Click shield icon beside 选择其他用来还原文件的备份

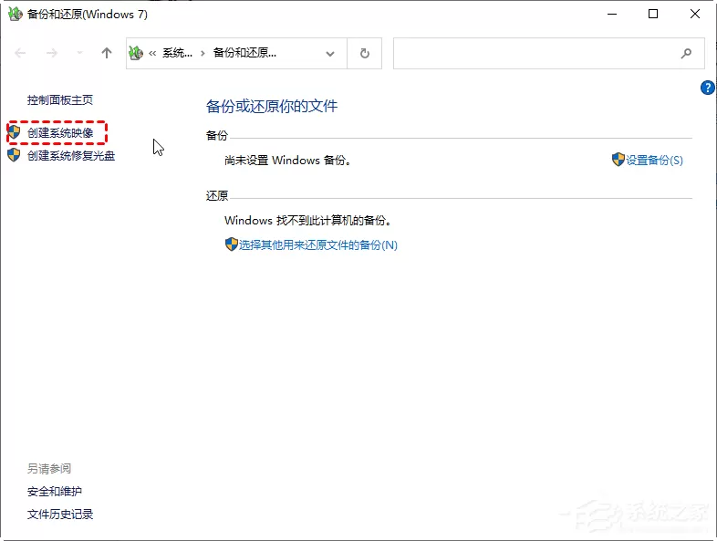[x=232, y=244]
